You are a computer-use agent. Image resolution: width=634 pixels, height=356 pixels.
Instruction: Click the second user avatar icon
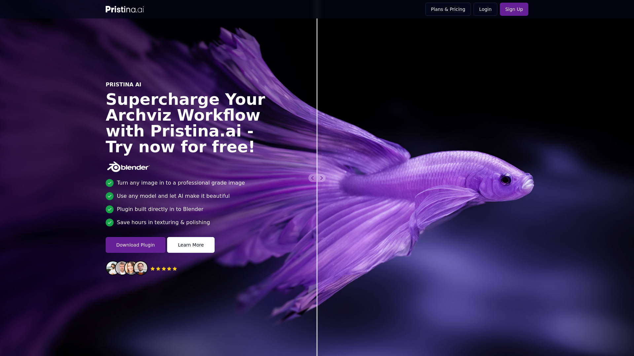tap(122, 268)
